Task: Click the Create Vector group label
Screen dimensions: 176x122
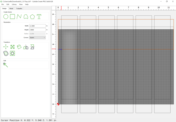Action: click(x=8, y=12)
